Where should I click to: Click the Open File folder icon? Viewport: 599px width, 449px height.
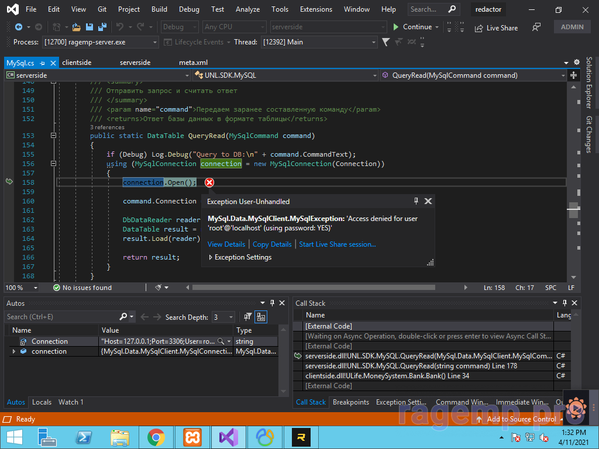click(77, 27)
